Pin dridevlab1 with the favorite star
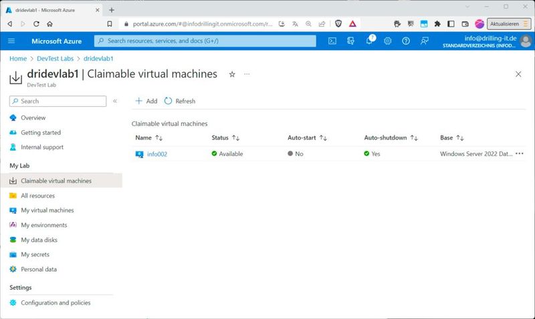This screenshot has height=319, width=535. (x=232, y=74)
